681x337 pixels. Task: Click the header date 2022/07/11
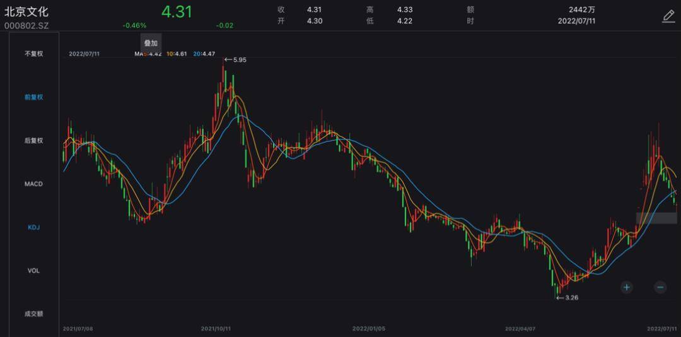[x=577, y=21]
